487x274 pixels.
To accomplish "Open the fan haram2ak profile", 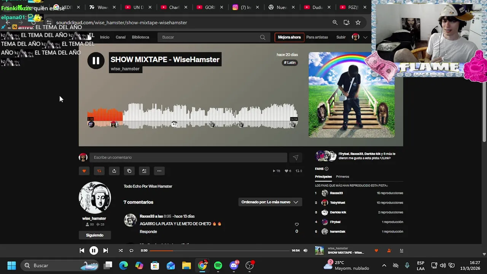I will point(337,231).
